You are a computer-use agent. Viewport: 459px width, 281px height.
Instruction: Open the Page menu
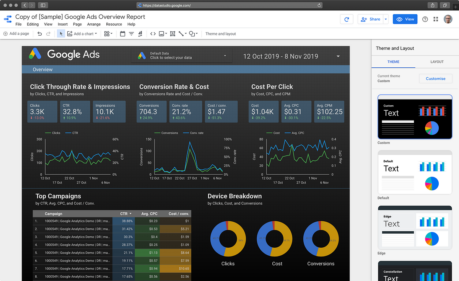77,24
